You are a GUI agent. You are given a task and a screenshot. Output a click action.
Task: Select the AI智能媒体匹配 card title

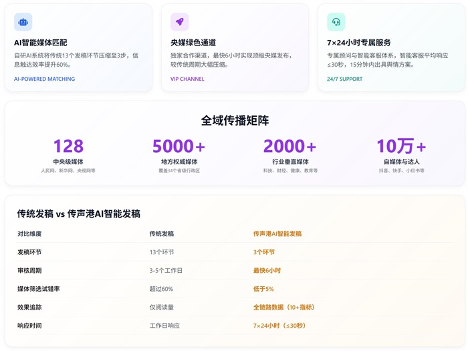point(41,43)
